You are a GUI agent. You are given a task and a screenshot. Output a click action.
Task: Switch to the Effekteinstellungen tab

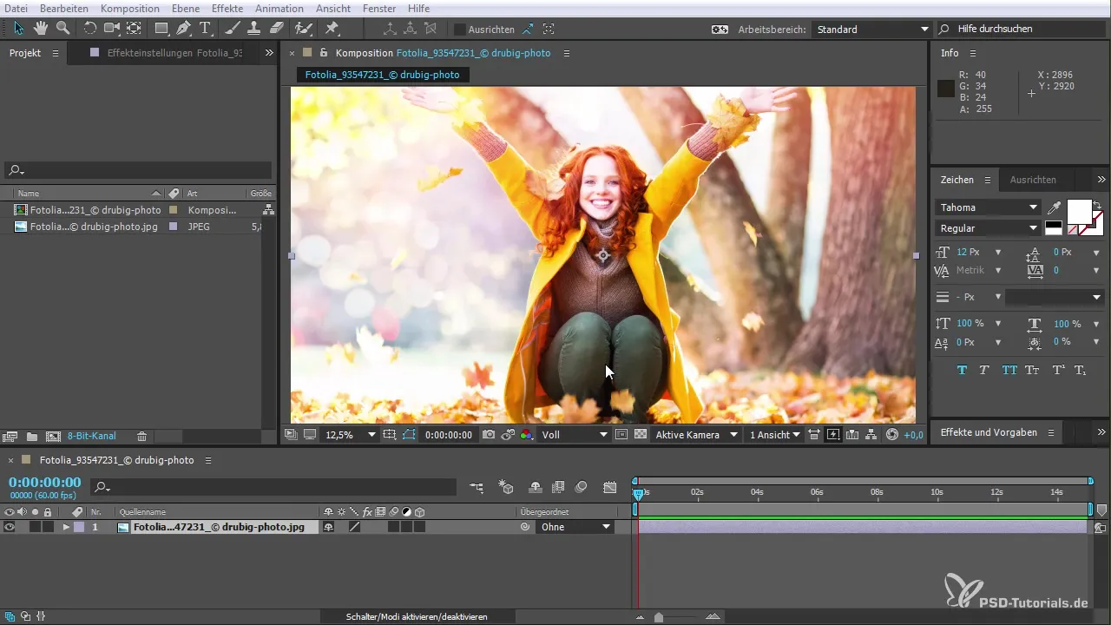click(174, 53)
